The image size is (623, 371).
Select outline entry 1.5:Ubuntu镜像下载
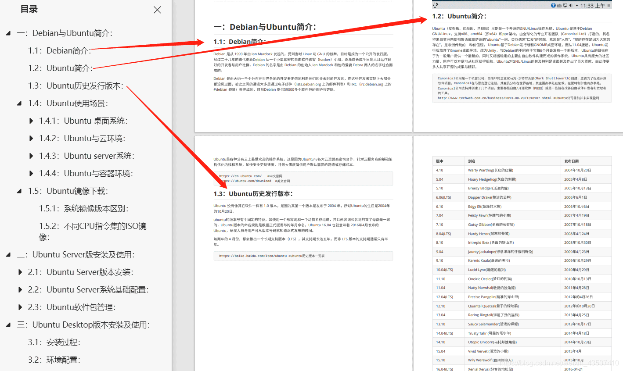(x=68, y=191)
